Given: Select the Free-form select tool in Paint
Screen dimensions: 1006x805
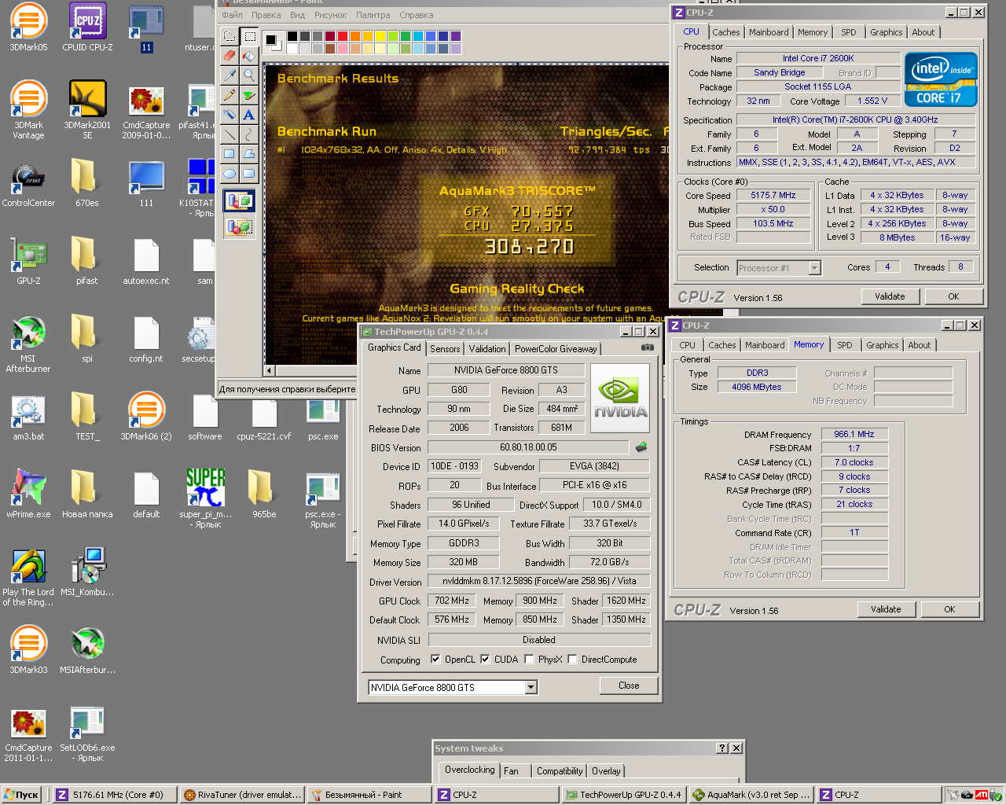Looking at the screenshot, I should pos(229,36).
